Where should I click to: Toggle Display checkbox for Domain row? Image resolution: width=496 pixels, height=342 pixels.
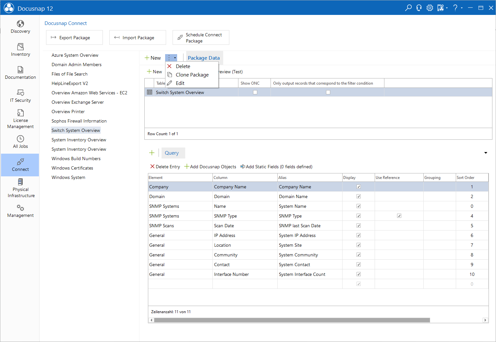pos(358,196)
